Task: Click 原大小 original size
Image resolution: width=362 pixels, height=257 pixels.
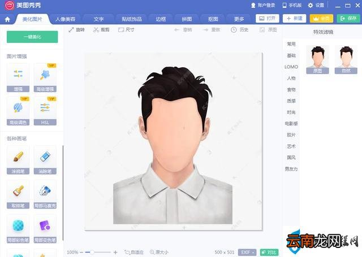Action: (x=159, y=252)
